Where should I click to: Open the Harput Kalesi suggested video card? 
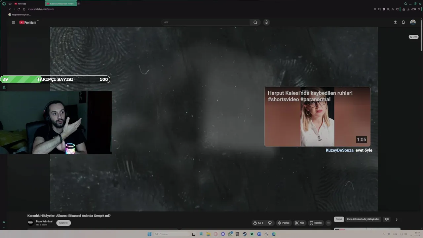[317, 117]
